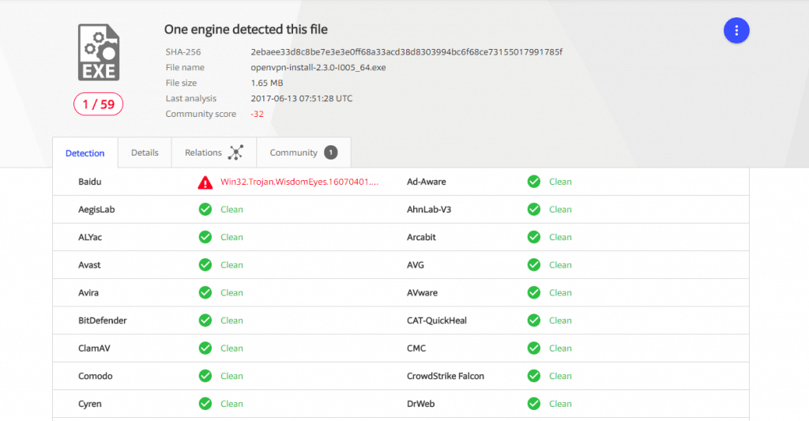809x421 pixels.
Task: Click the Community comment count badge
Action: [331, 152]
